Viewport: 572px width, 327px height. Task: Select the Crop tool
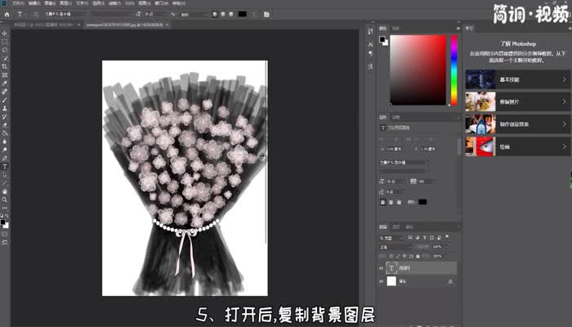(5, 66)
